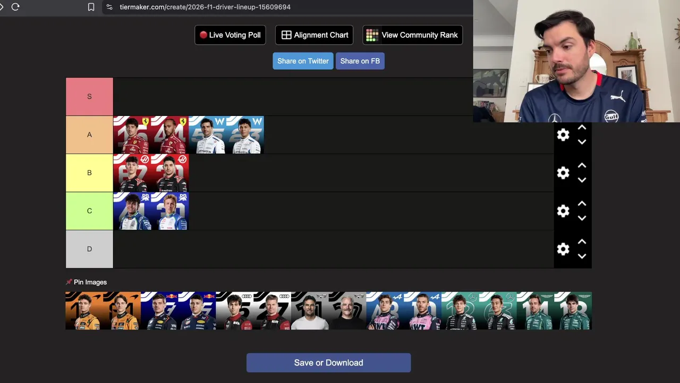680x383 pixels.
Task: Reload the page in the browser toolbar
Action: 15,7
